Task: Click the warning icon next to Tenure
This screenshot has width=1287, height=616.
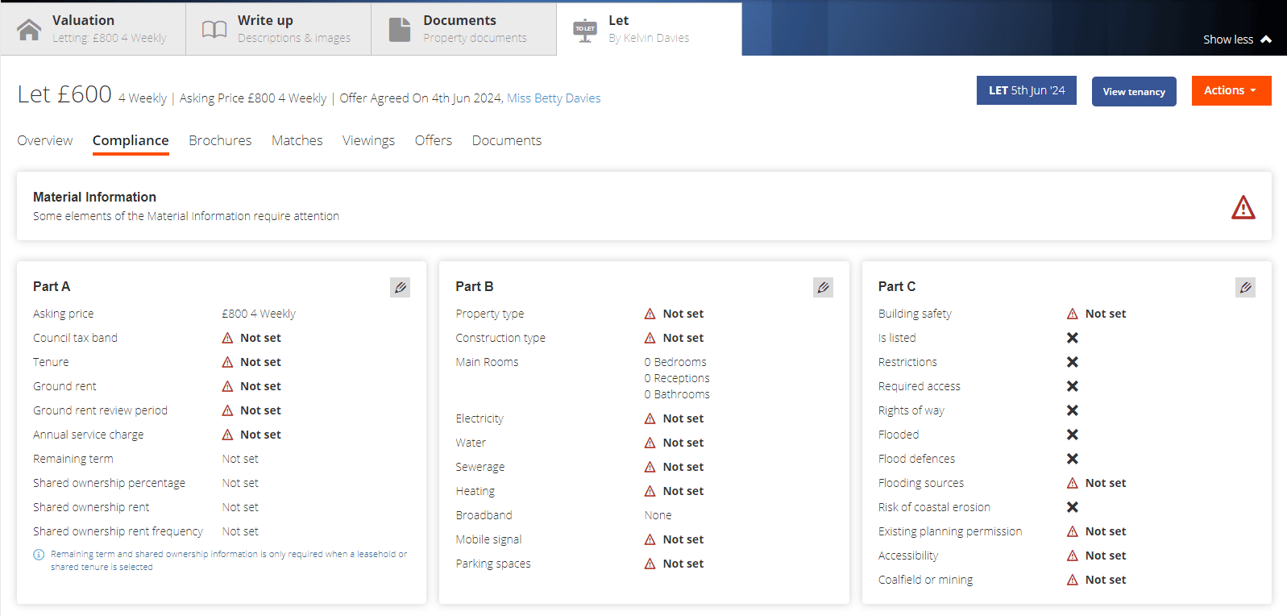Action: coord(228,362)
